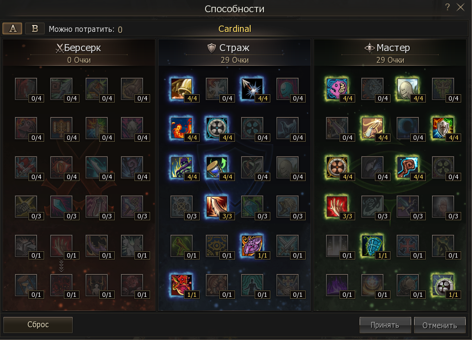Click the red demon flower 1/1 skill
Viewport: 472px width, 340px height.
[181, 285]
